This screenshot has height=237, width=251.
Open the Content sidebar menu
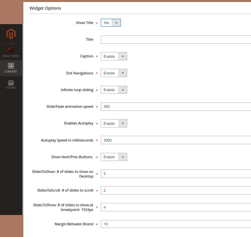tap(11, 68)
